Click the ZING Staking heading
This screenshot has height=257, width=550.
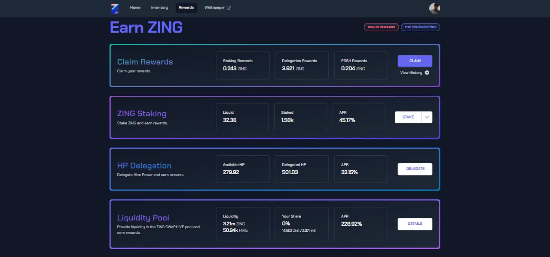[x=142, y=114]
